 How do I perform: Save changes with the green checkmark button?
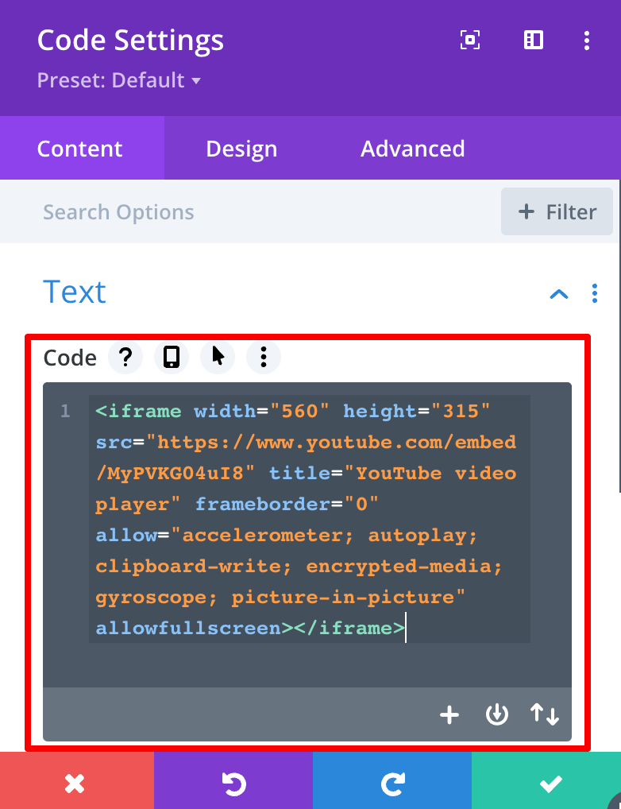pos(548,783)
